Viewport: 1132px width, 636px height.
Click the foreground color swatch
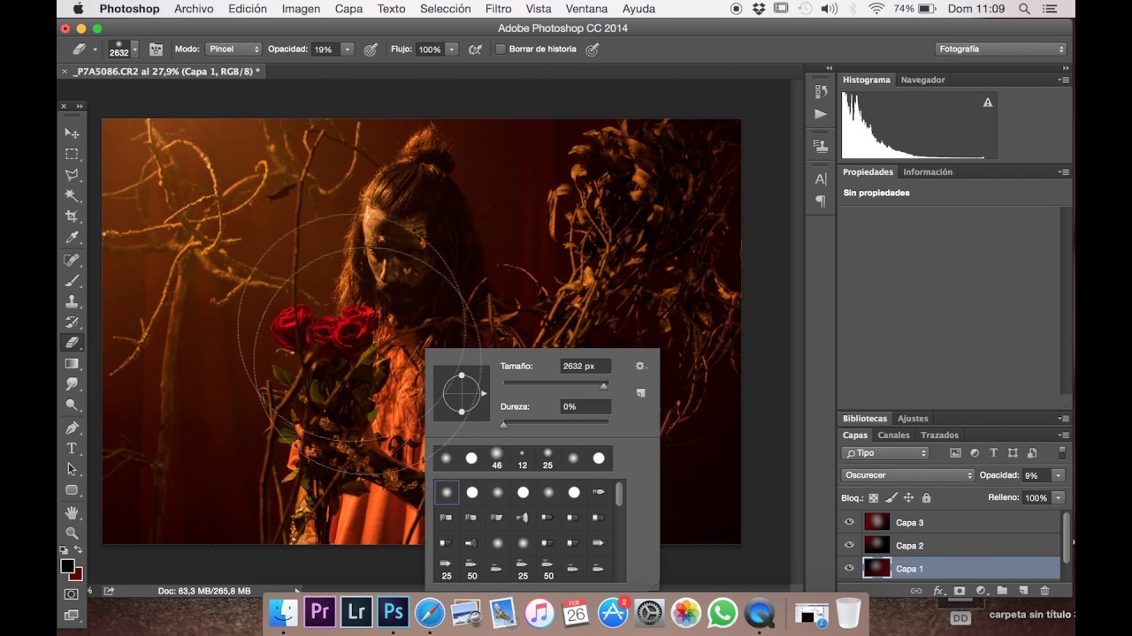67,565
